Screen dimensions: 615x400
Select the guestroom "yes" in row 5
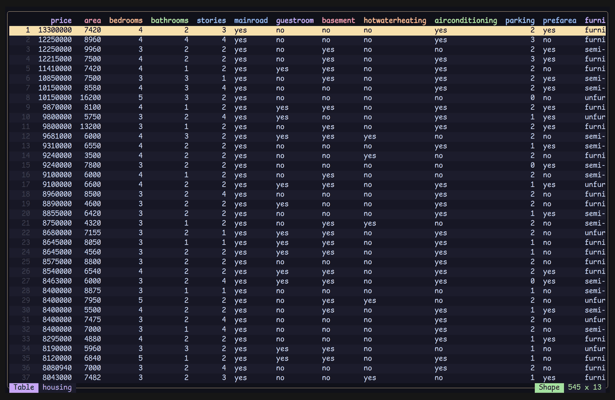pyautogui.click(x=282, y=69)
